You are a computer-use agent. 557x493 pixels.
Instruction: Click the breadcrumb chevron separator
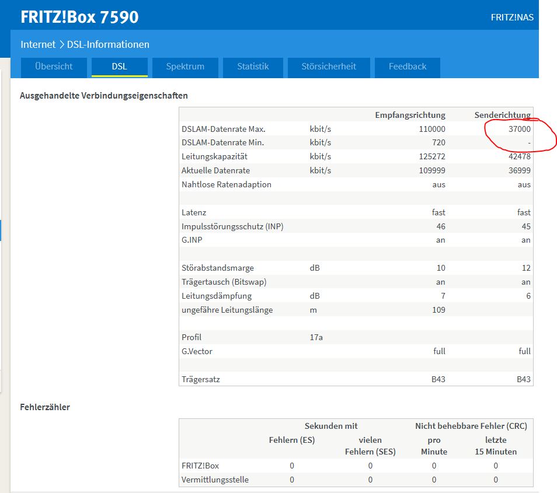pyautogui.click(x=61, y=45)
